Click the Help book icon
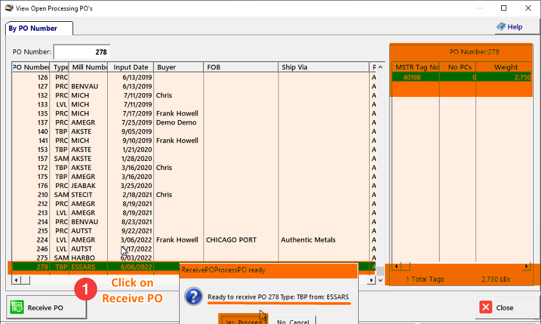Screen dimensions: 541x324 (501, 26)
